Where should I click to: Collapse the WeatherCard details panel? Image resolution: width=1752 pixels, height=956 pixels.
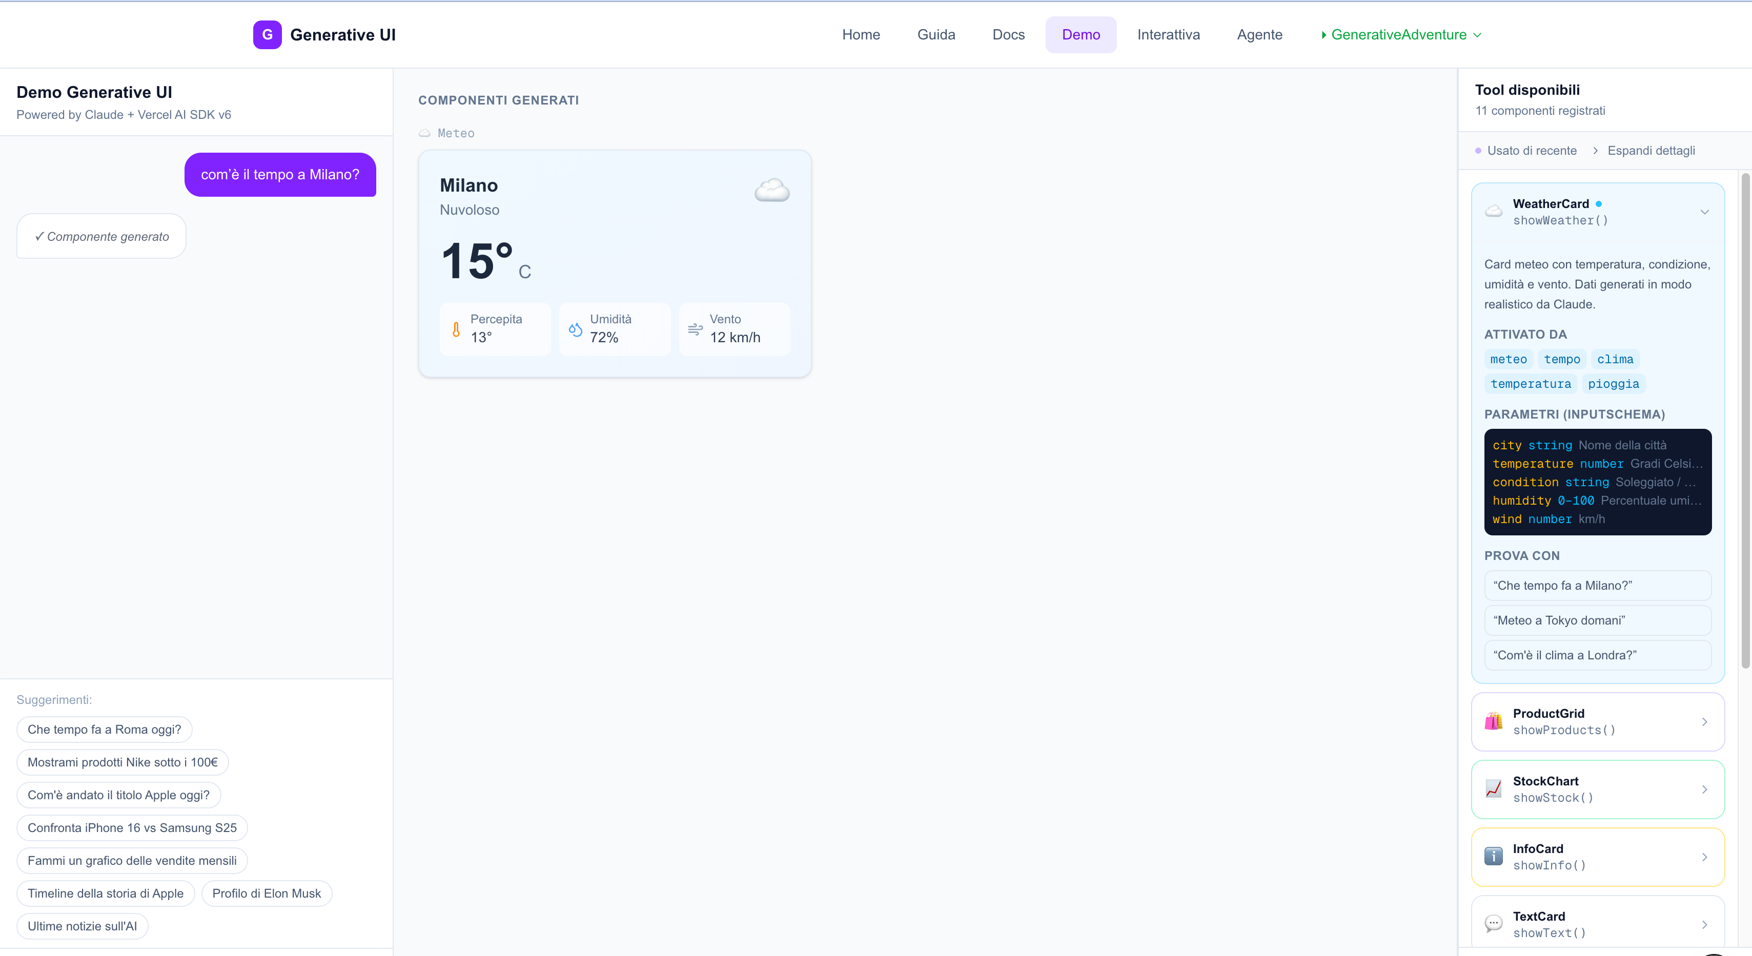(1704, 212)
